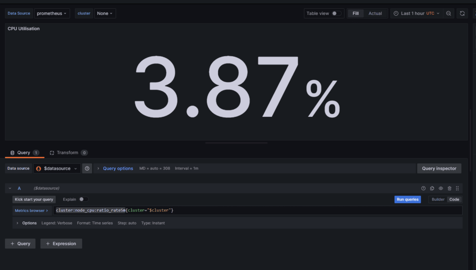Click into the PromQL query input field
This screenshot has width=476, height=270.
coord(258,210)
